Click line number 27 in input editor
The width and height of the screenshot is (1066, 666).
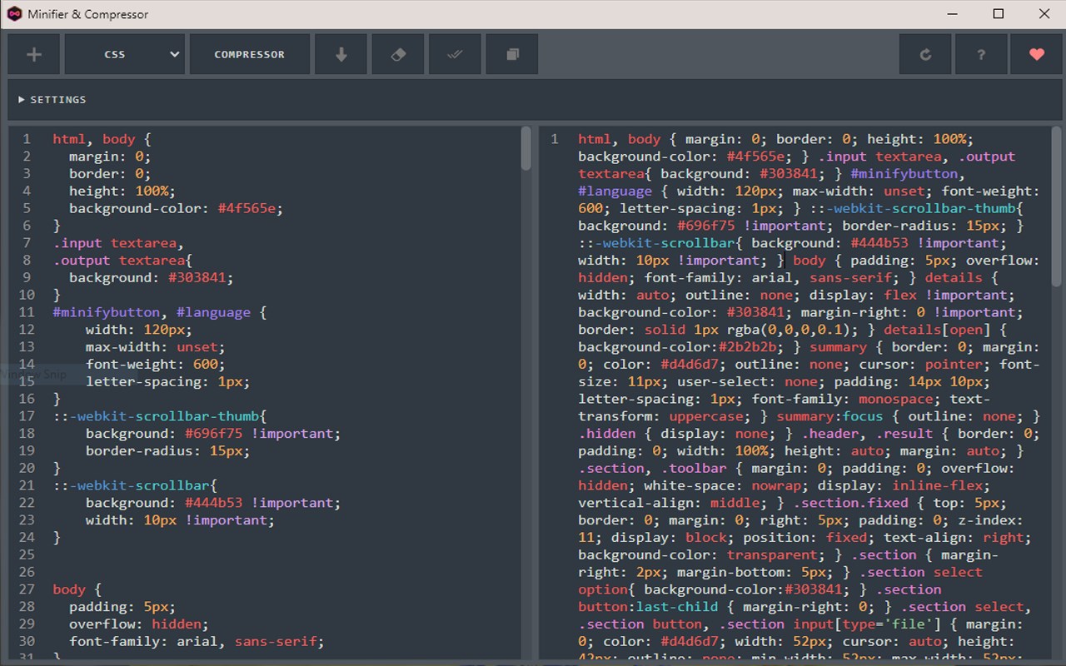27,589
